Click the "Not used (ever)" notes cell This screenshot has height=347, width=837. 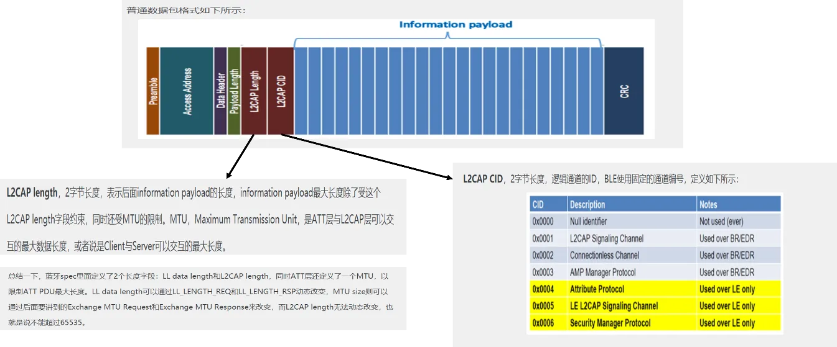coord(739,221)
